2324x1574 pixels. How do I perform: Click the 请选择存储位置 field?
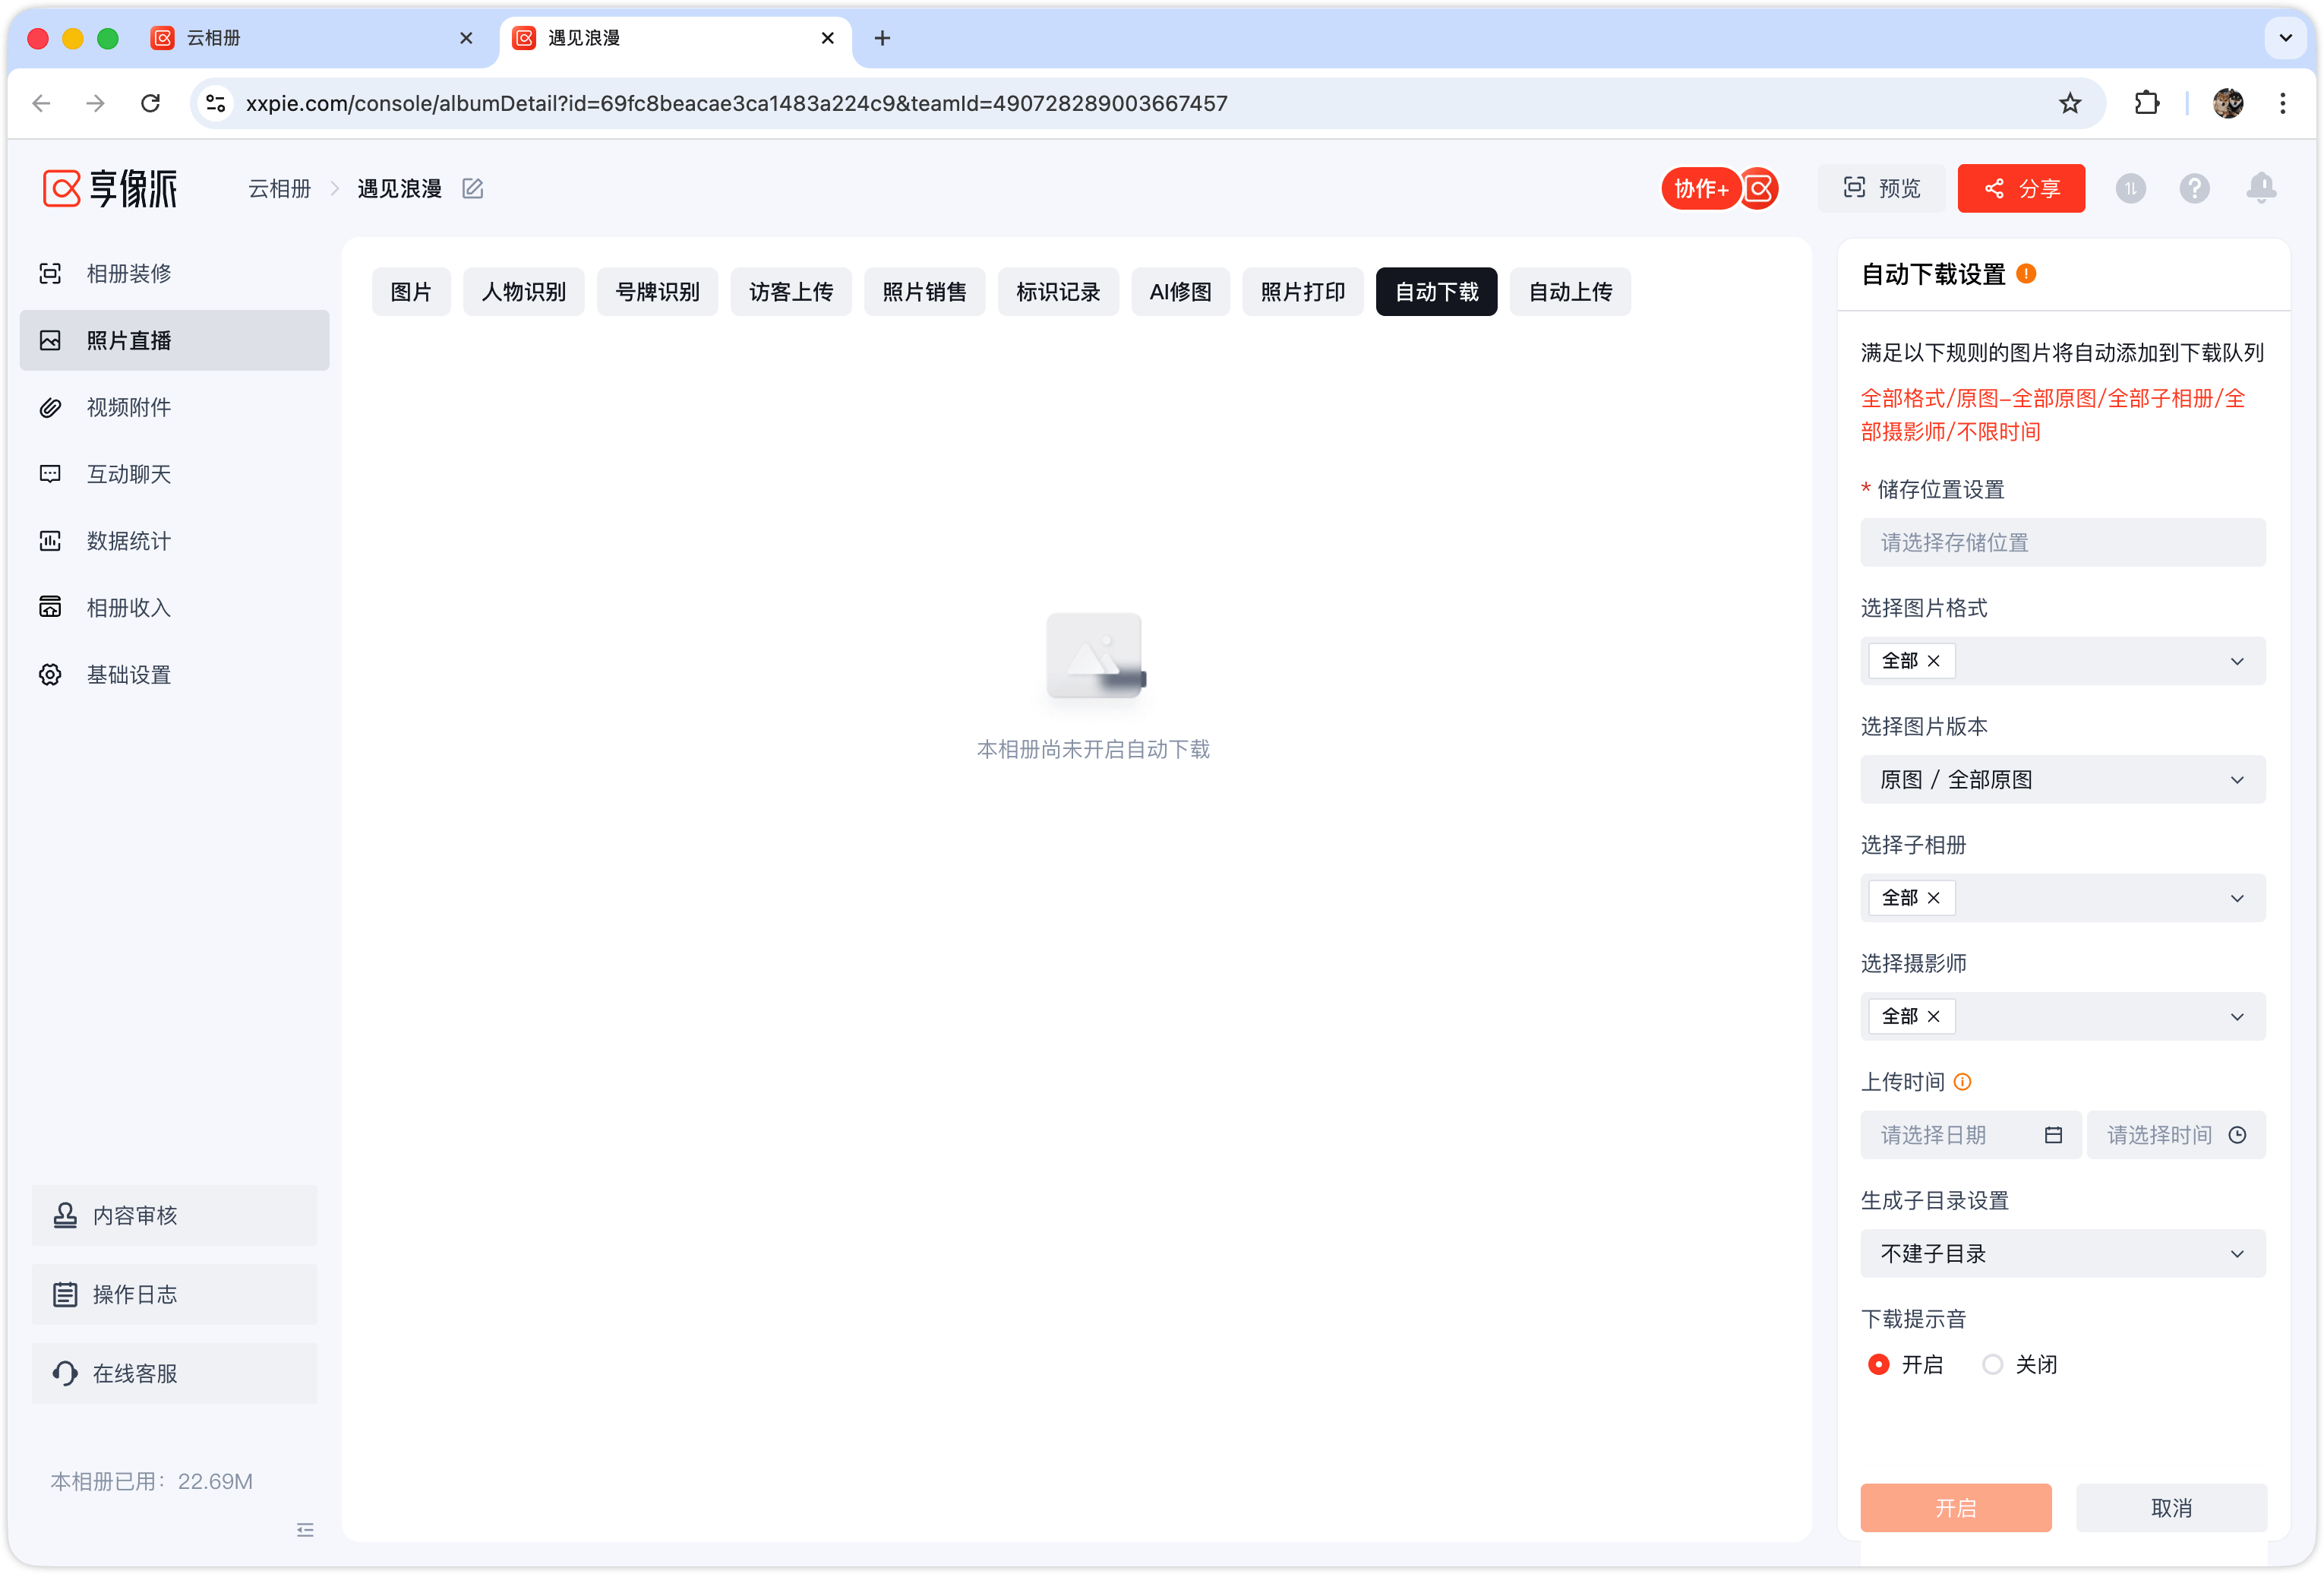(2063, 542)
